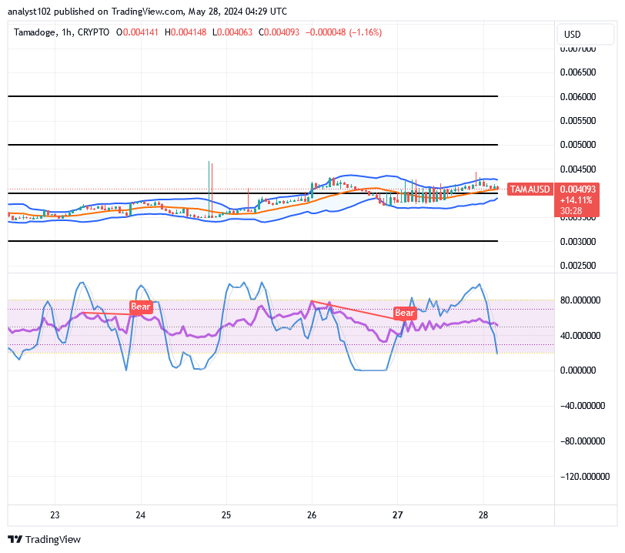The image size is (625, 553).
Task: Click the close value C0.004093
Action: click(279, 32)
